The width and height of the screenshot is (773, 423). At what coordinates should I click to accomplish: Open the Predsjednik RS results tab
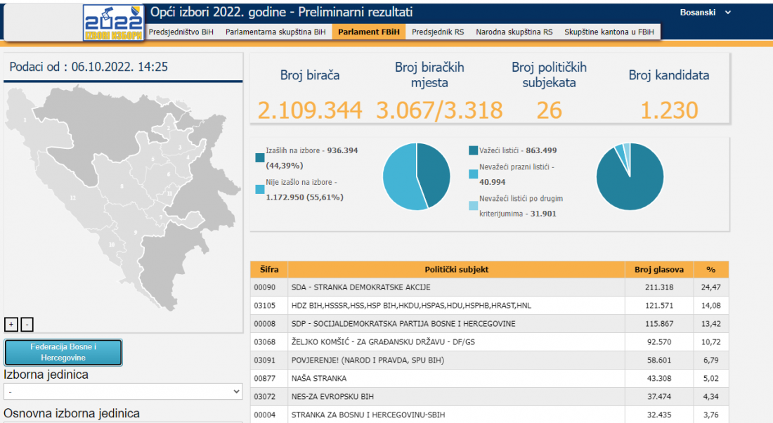pos(439,31)
